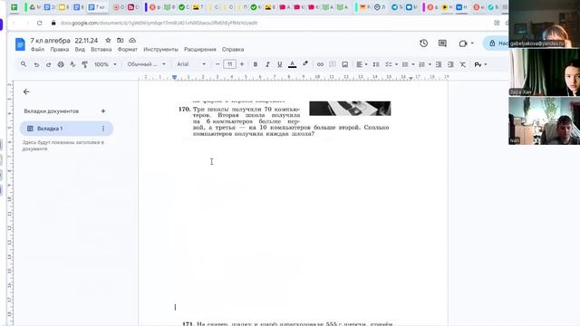Screen dimensions: 580x326
Task: Open the Формат menu
Action: [127, 49]
